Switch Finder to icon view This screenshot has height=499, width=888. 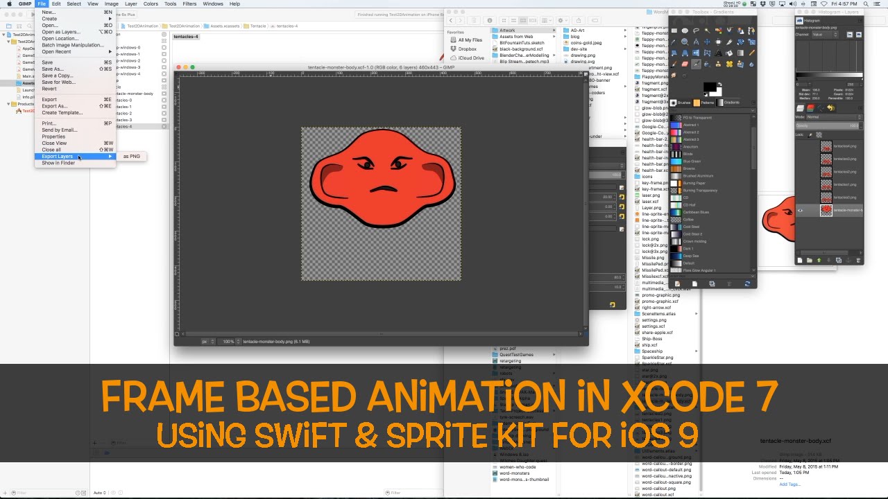504,20
